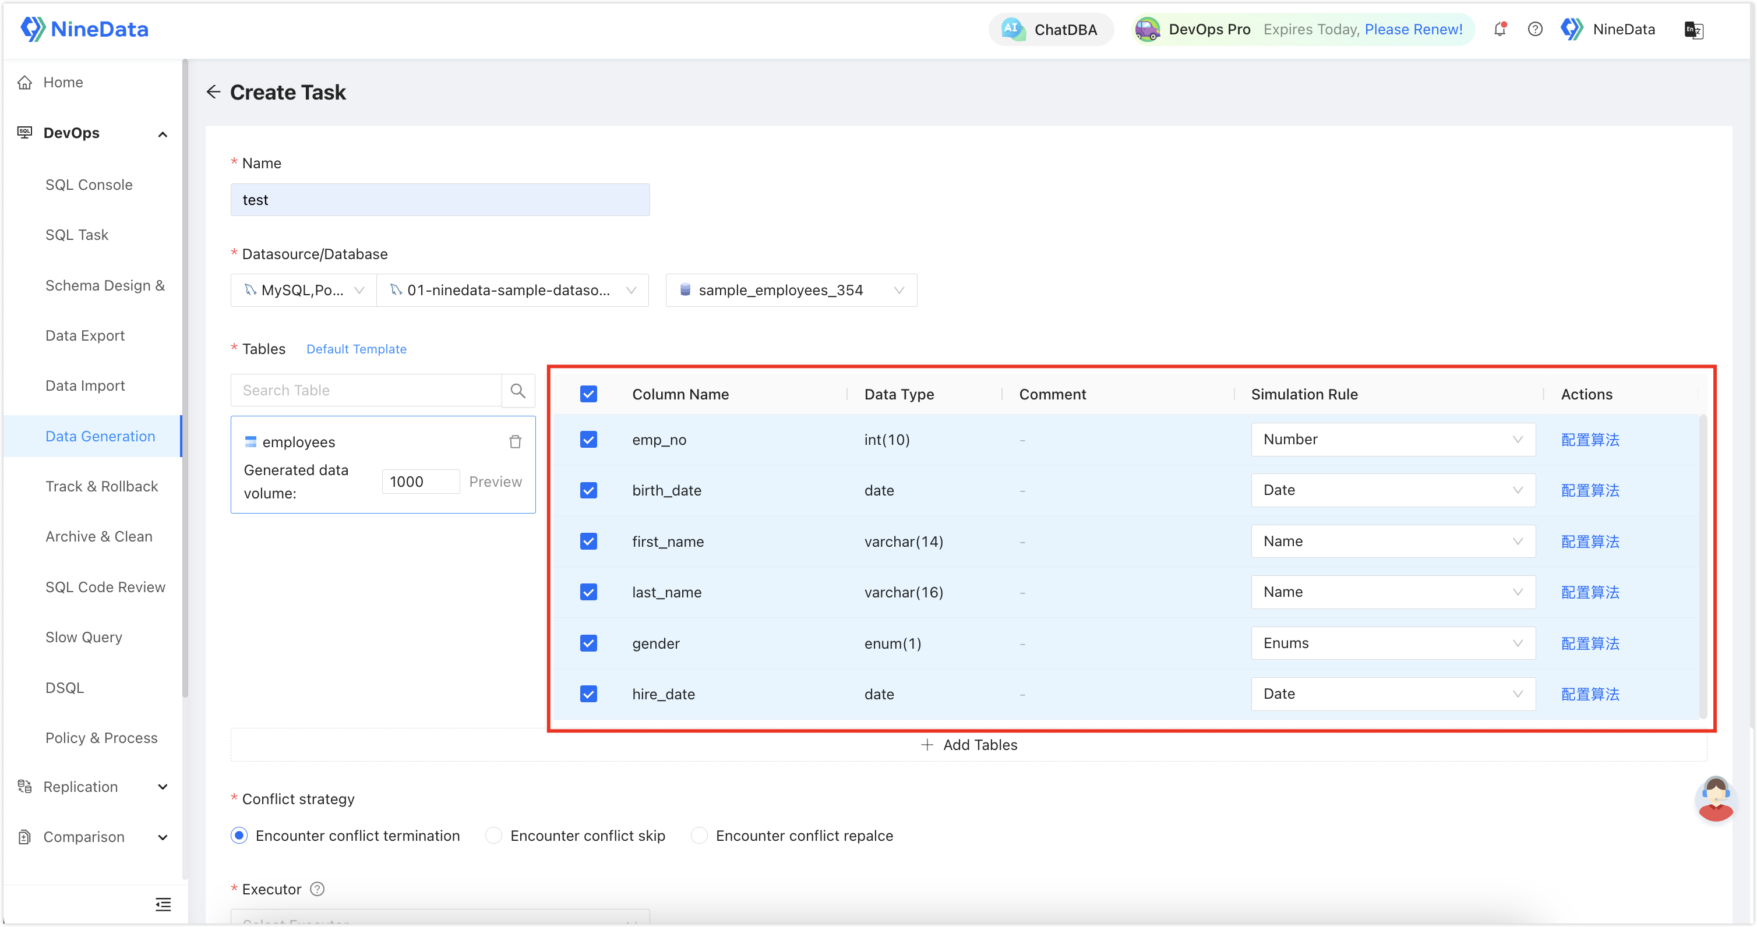Select Encounter conflict termination radio
This screenshot has height=927, width=1757.
[239, 836]
